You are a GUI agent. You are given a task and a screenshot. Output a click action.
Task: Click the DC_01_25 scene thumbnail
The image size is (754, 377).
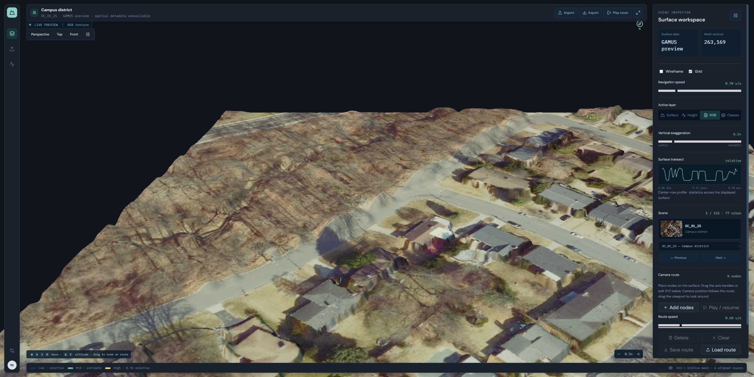[x=671, y=229]
